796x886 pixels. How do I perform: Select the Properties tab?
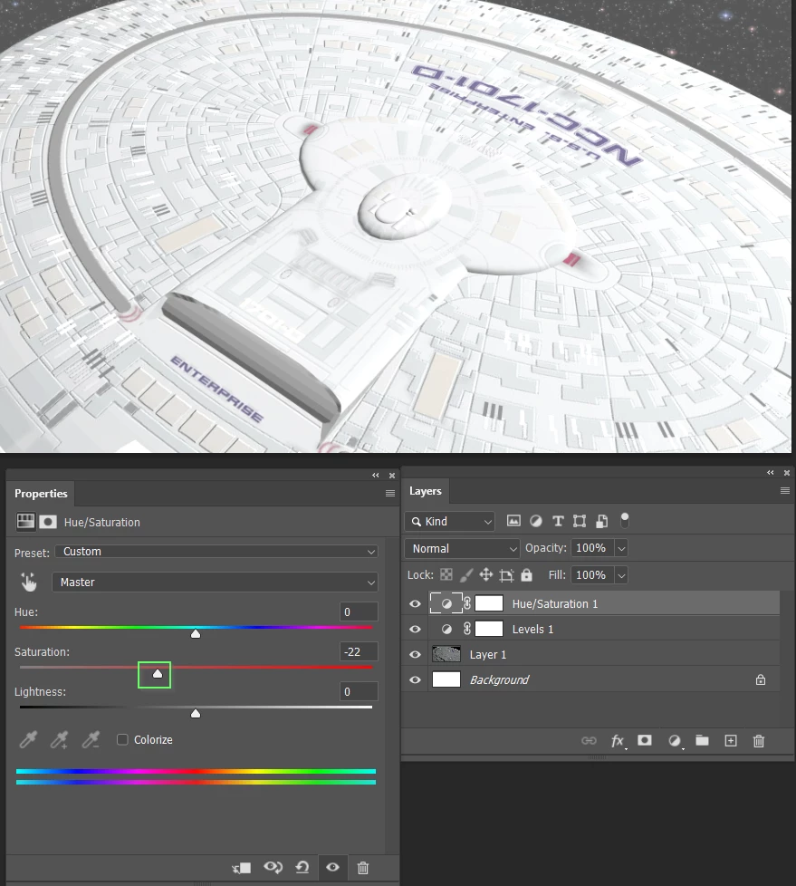41,494
